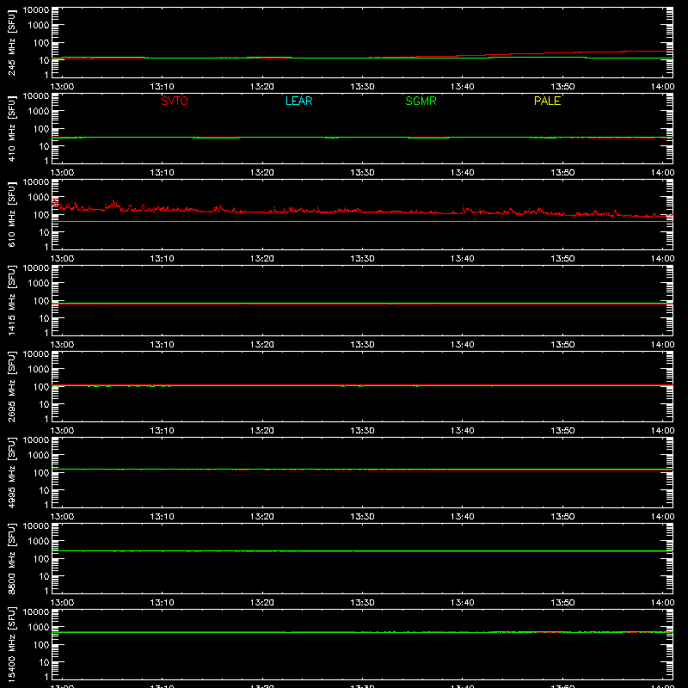Select the 245 MHz [SFU] axis title

[12, 42]
